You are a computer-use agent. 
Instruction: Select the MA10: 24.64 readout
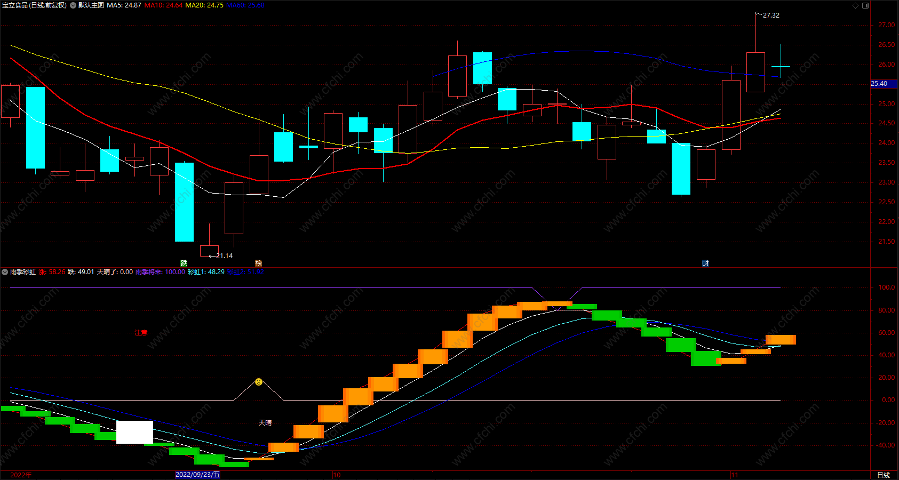coord(164,5)
